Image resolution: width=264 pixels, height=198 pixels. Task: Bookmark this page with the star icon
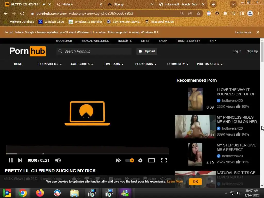click(199, 13)
